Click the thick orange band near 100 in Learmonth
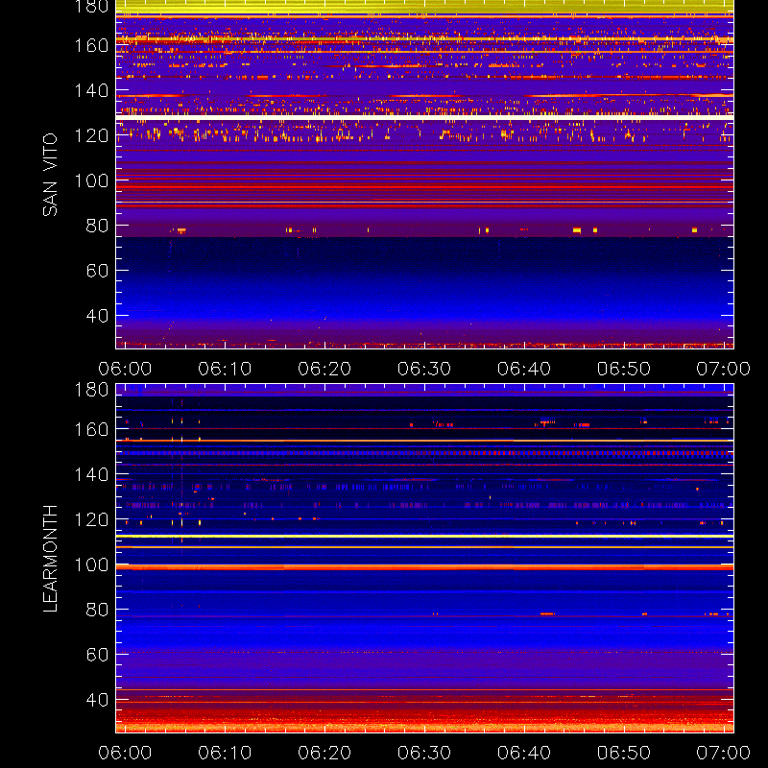 click(424, 567)
